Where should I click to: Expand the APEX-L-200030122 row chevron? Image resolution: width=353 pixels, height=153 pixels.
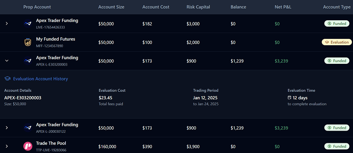point(7,128)
